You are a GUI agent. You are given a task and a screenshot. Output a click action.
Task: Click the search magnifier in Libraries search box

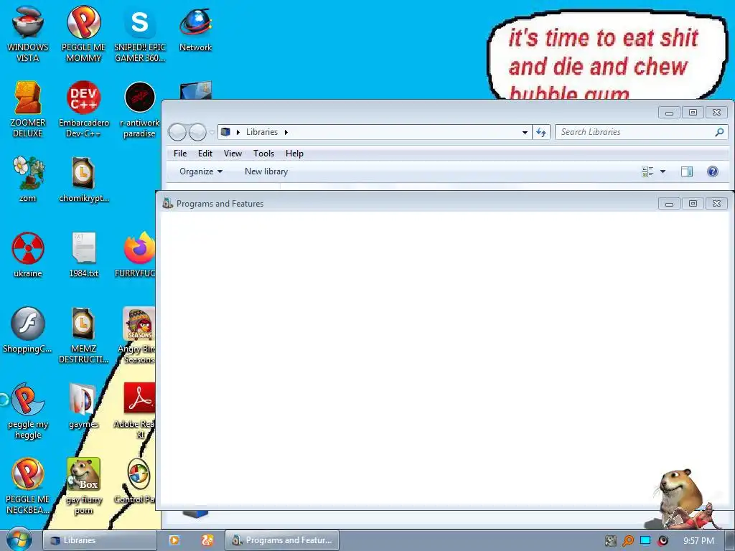pyautogui.click(x=719, y=132)
